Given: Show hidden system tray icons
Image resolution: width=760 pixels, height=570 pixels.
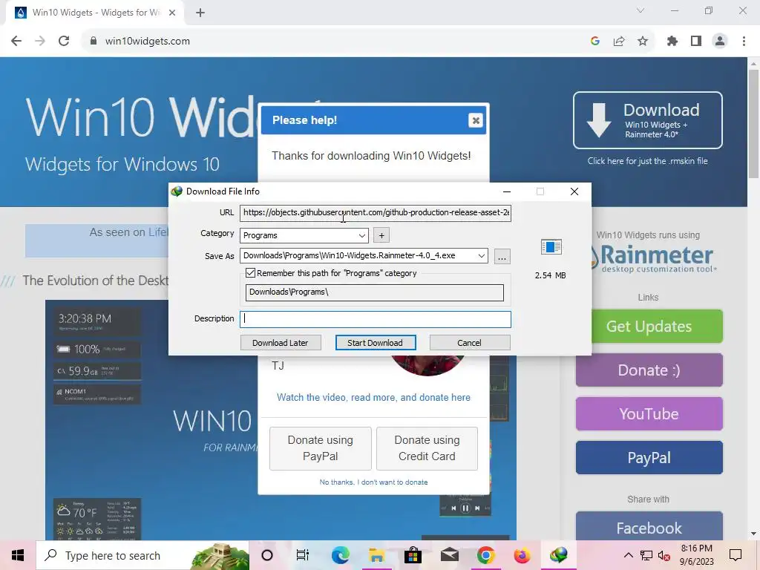Looking at the screenshot, I should click(628, 555).
